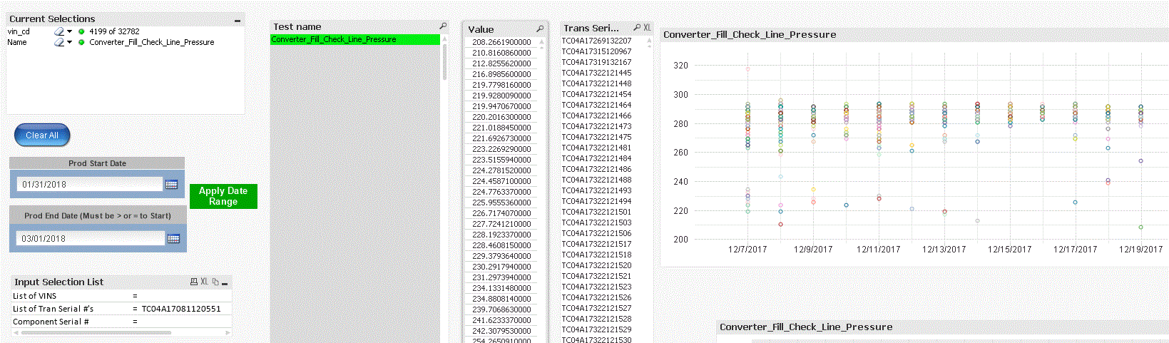Select Converter_Fill_Check_Line_Pressure in Test name list
This screenshot has height=343, width=1169.
pos(355,39)
